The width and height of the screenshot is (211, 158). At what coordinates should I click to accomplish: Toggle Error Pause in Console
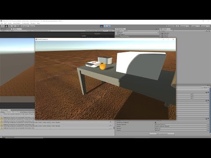click(23, 112)
